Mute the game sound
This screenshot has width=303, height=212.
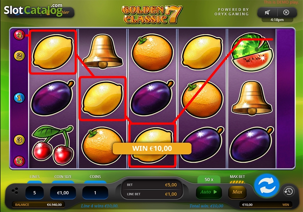point(267,12)
